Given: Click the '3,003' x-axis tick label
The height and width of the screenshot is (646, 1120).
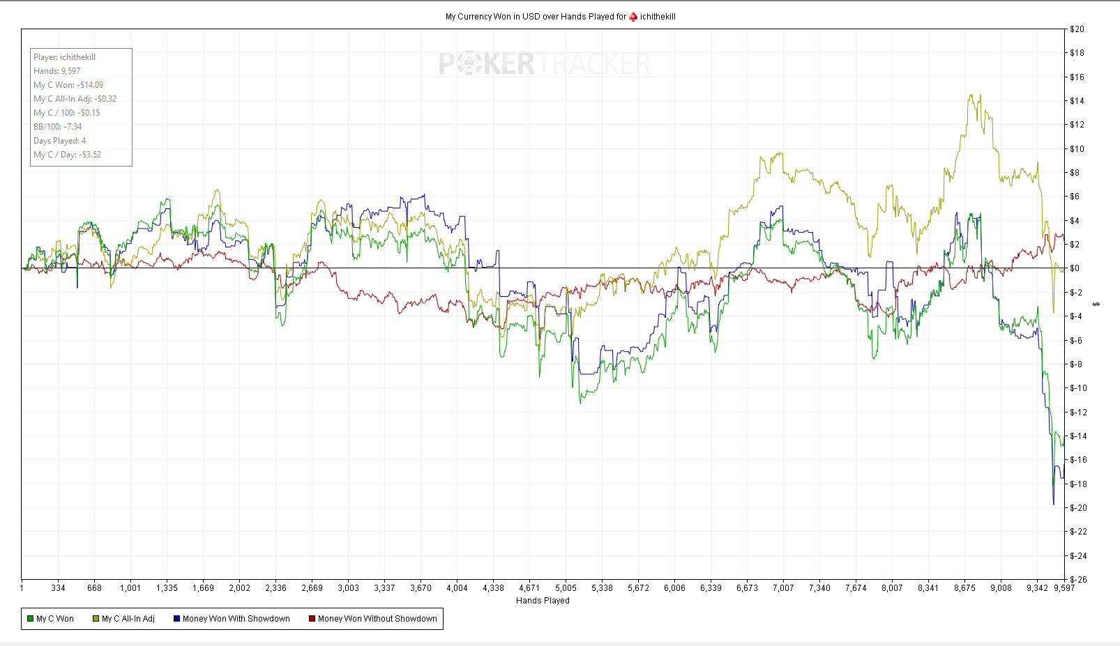Looking at the screenshot, I should coord(348,588).
